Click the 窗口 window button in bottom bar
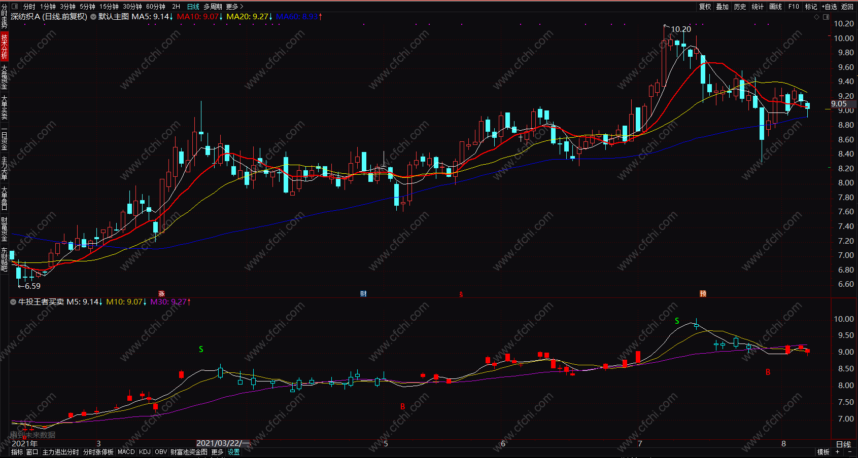The width and height of the screenshot is (858, 458). (x=32, y=452)
